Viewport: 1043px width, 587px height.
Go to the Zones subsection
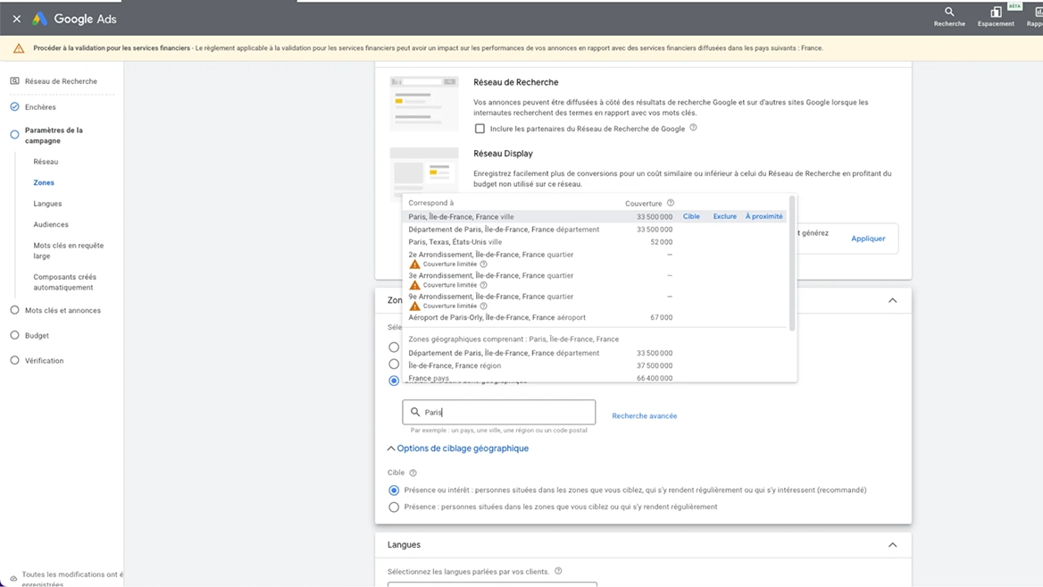[x=44, y=182]
